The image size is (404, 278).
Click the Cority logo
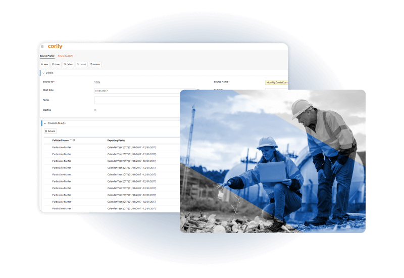pyautogui.click(x=55, y=47)
